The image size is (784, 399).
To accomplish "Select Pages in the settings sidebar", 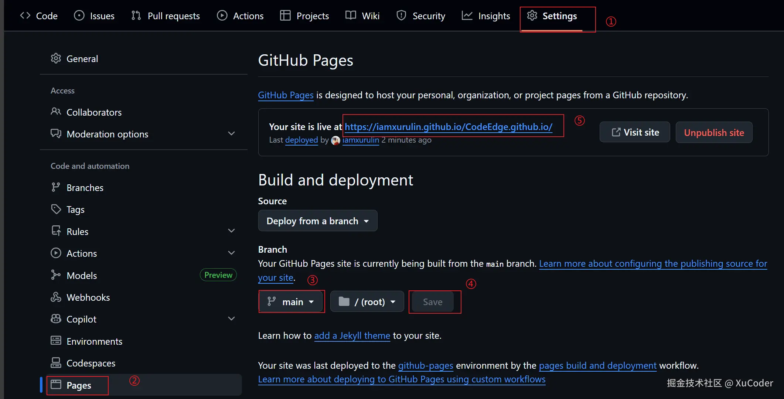I will [78, 385].
